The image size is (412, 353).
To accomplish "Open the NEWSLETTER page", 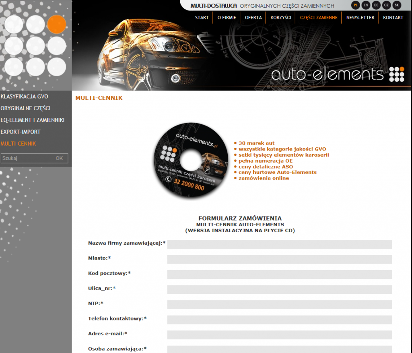I will [360, 18].
